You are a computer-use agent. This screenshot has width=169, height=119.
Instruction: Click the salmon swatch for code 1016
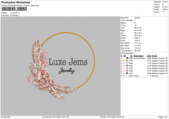127,68
